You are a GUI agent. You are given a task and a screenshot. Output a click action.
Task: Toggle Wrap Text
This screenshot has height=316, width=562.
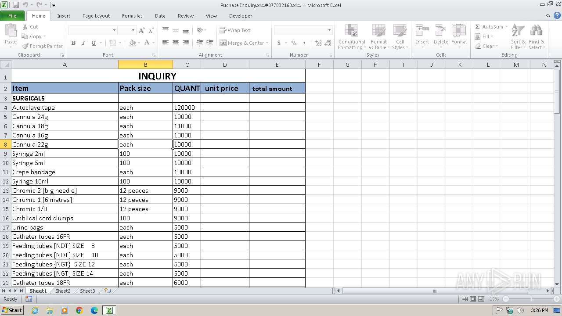pos(235,30)
